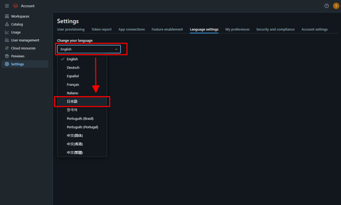Click the Previews gift icon
The image size is (341, 205).
tap(7, 56)
